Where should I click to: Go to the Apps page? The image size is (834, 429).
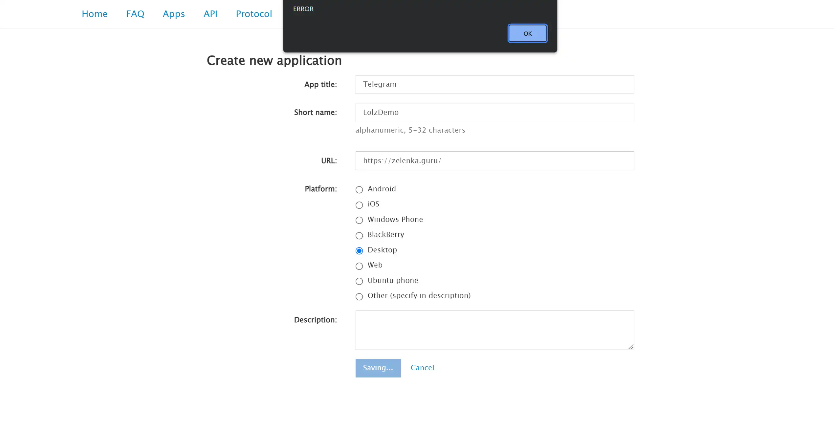point(174,14)
